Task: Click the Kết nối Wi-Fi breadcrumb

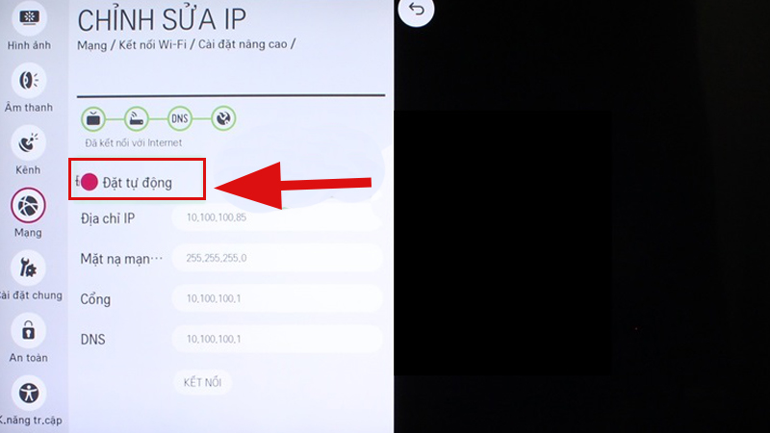Action: pos(152,44)
